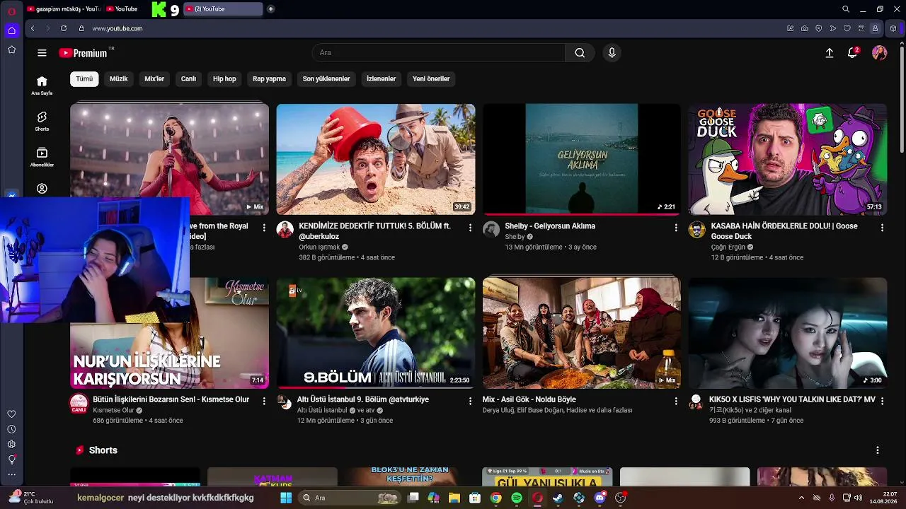Screen dimensions: 906x509
Task: Open a new browser tab
Action: tap(271, 9)
